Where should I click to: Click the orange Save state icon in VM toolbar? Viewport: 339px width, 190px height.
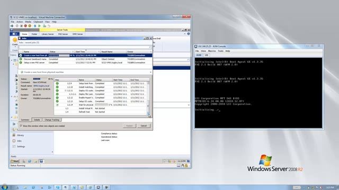[30, 26]
